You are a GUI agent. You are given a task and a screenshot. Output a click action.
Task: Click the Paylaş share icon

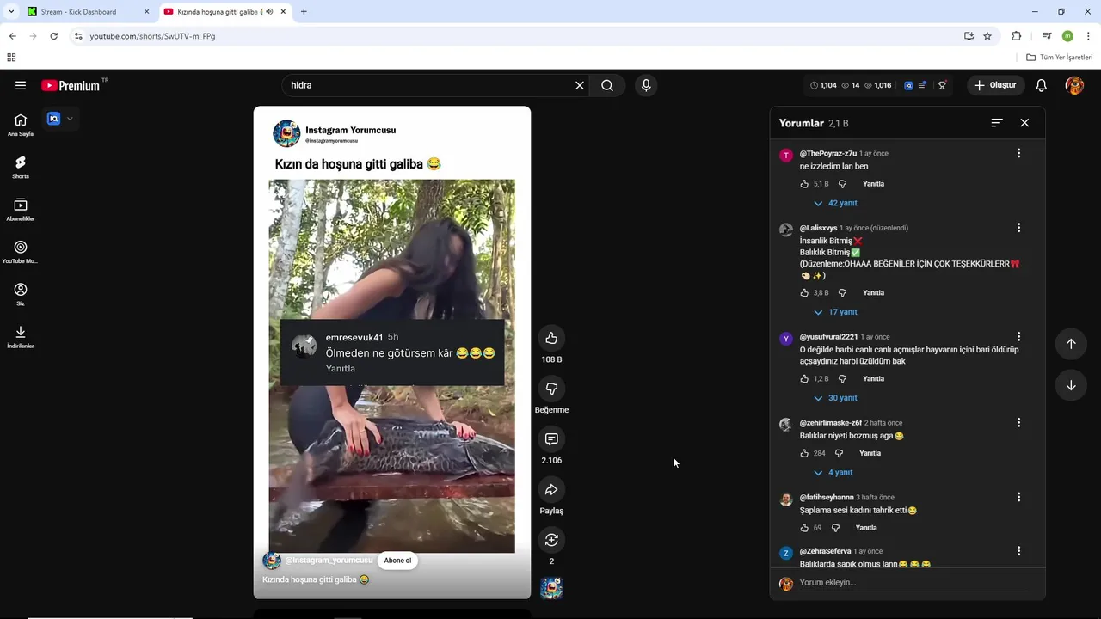pos(551,489)
